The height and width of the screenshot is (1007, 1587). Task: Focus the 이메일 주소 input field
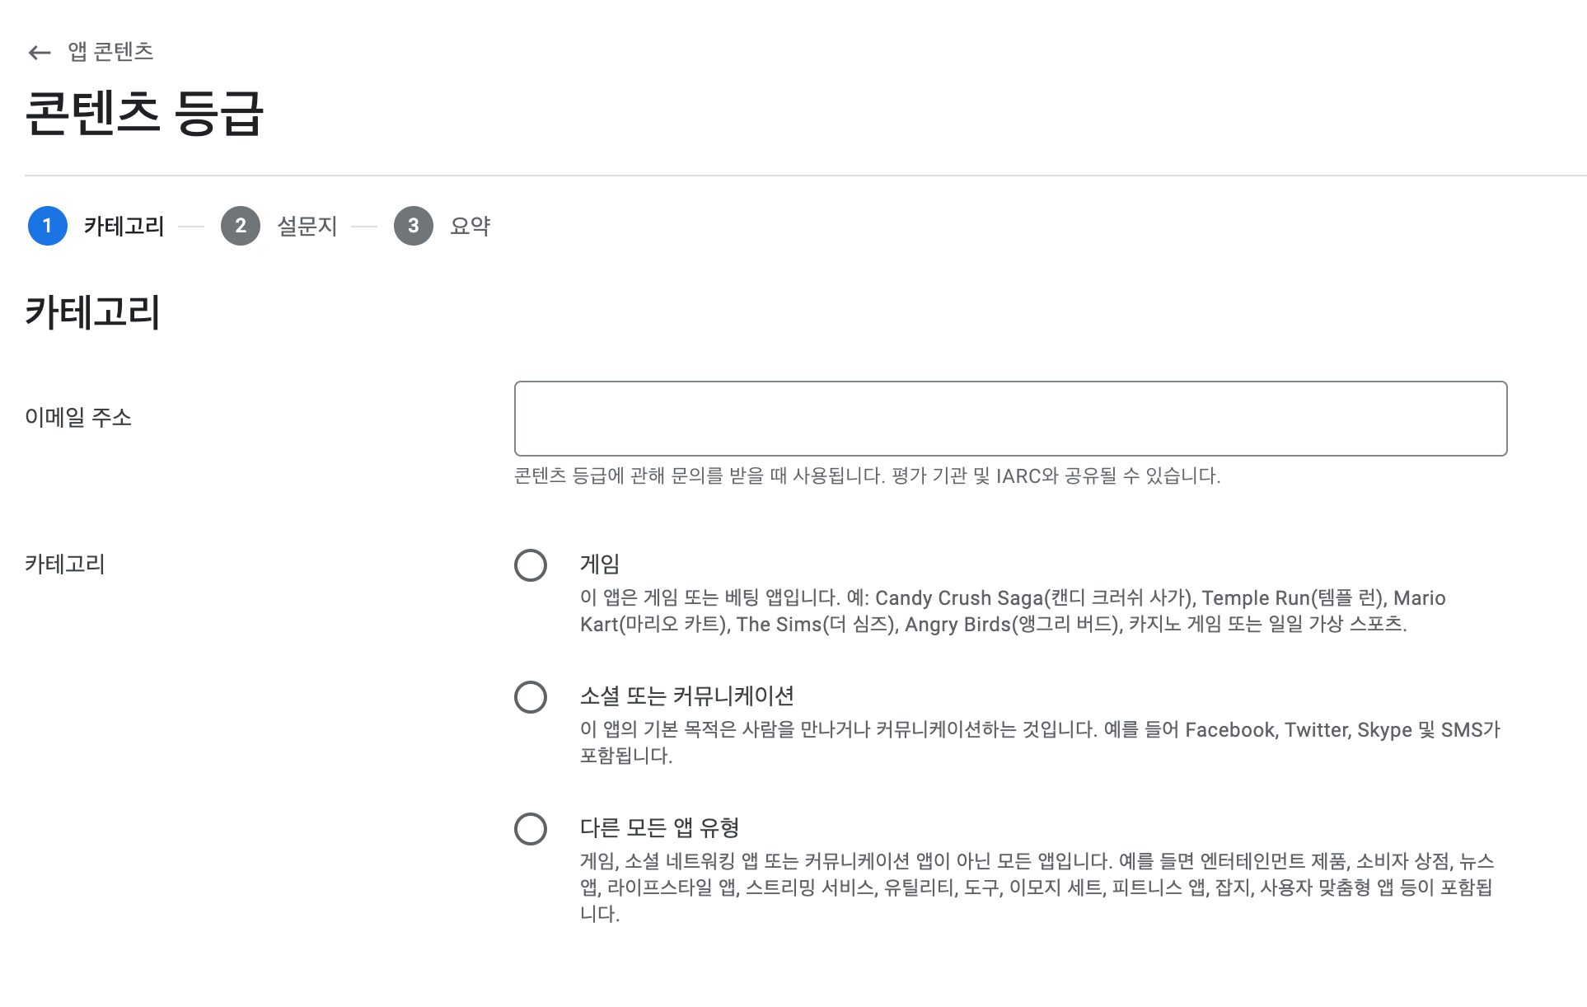click(x=1010, y=419)
